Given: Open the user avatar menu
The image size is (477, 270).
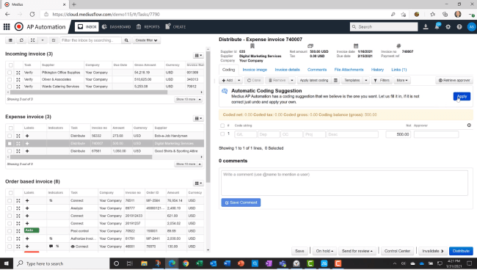Looking at the screenshot, I should 471,26.
